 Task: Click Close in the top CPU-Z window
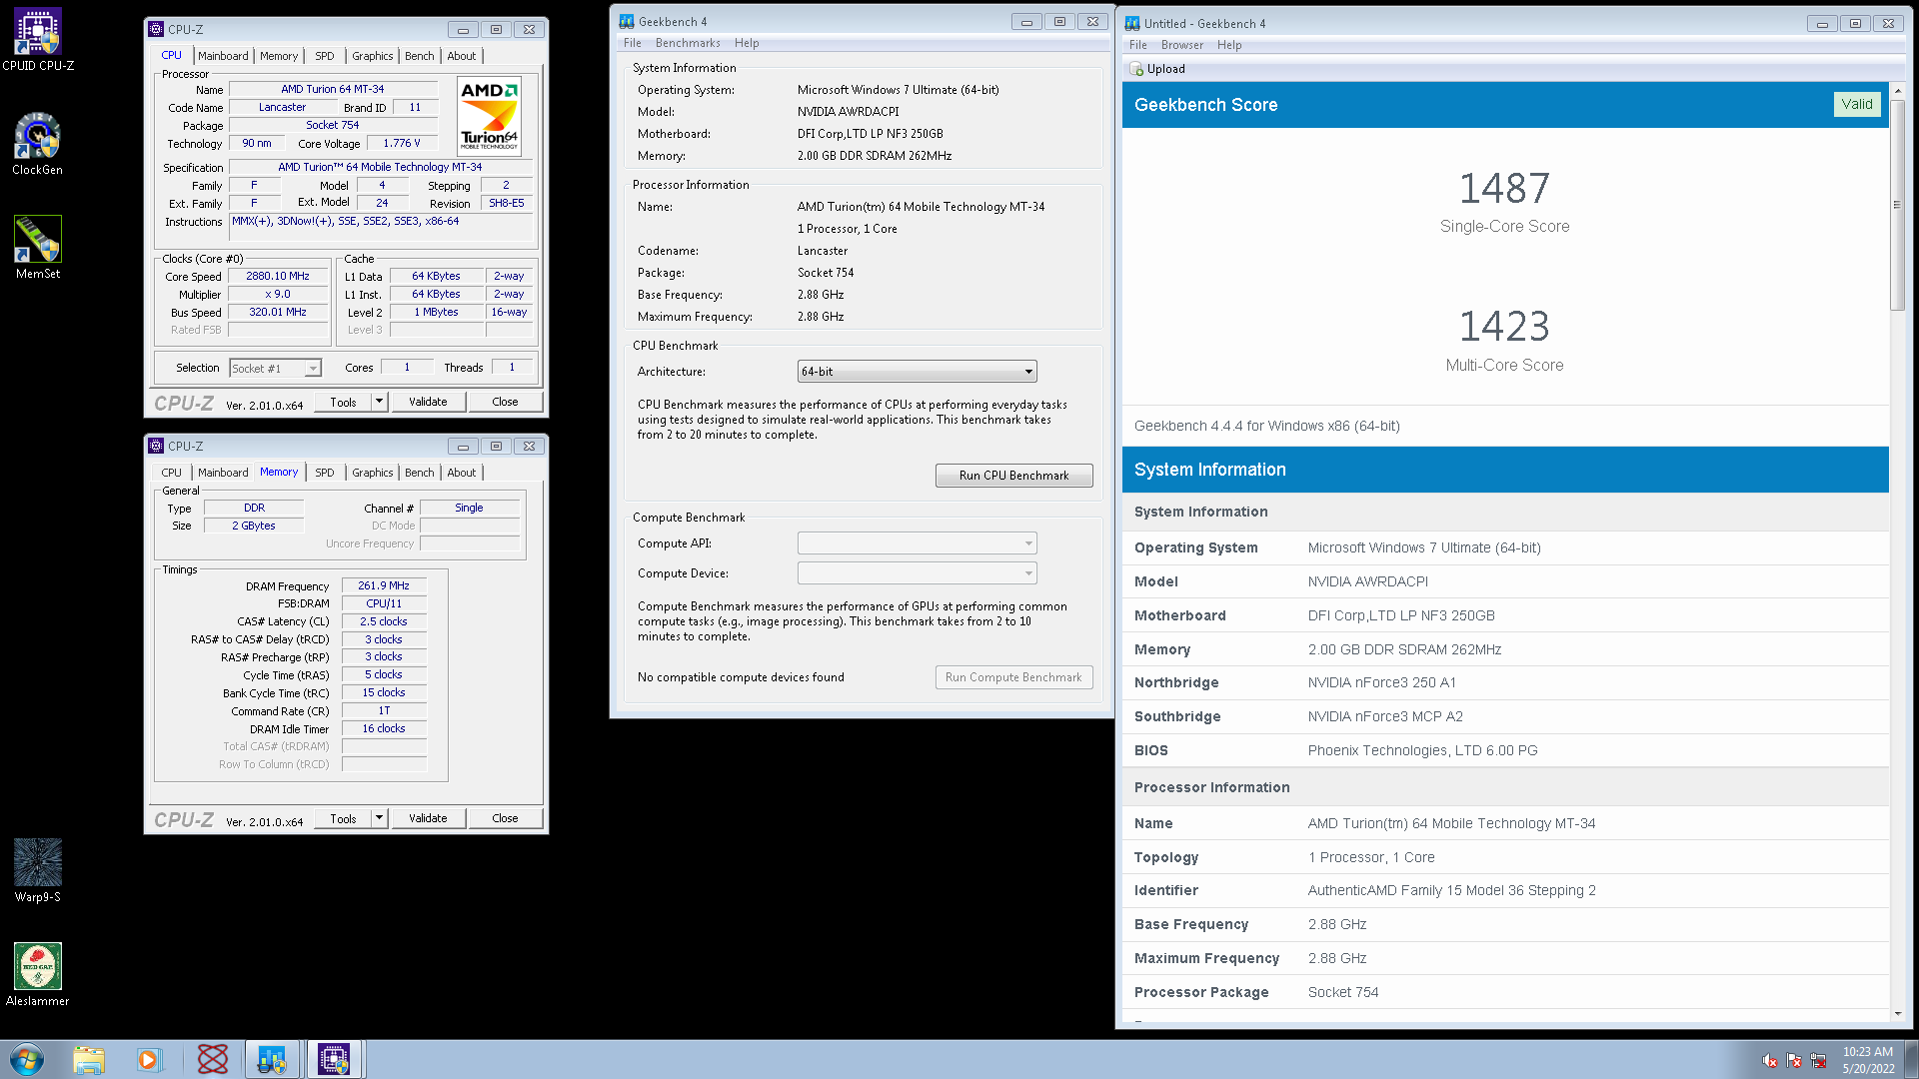click(x=505, y=402)
